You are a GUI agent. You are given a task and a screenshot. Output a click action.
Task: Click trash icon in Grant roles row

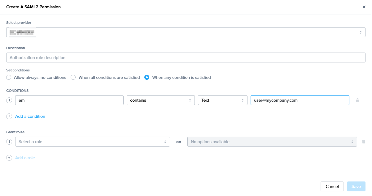click(x=364, y=142)
